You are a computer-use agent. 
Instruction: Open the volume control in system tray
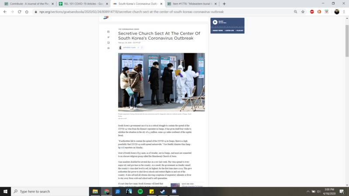click(319, 191)
